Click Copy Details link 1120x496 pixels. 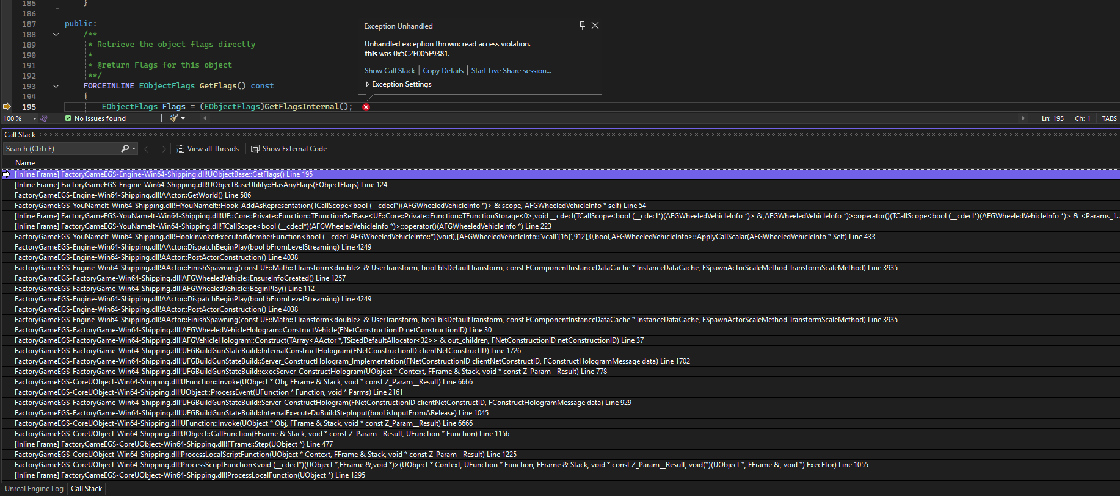click(x=443, y=71)
